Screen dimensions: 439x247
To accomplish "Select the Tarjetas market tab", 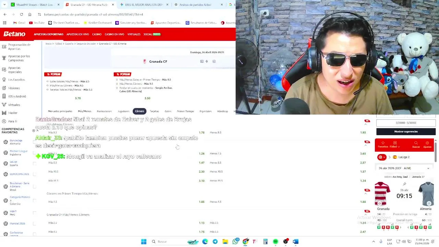I will click(154, 111).
